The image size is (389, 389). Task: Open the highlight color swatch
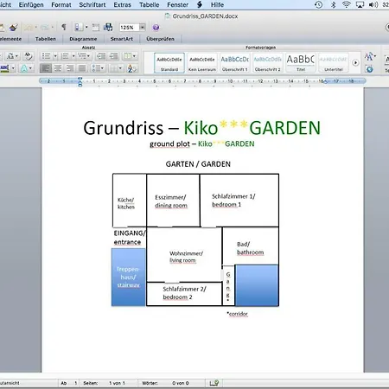[4, 68]
